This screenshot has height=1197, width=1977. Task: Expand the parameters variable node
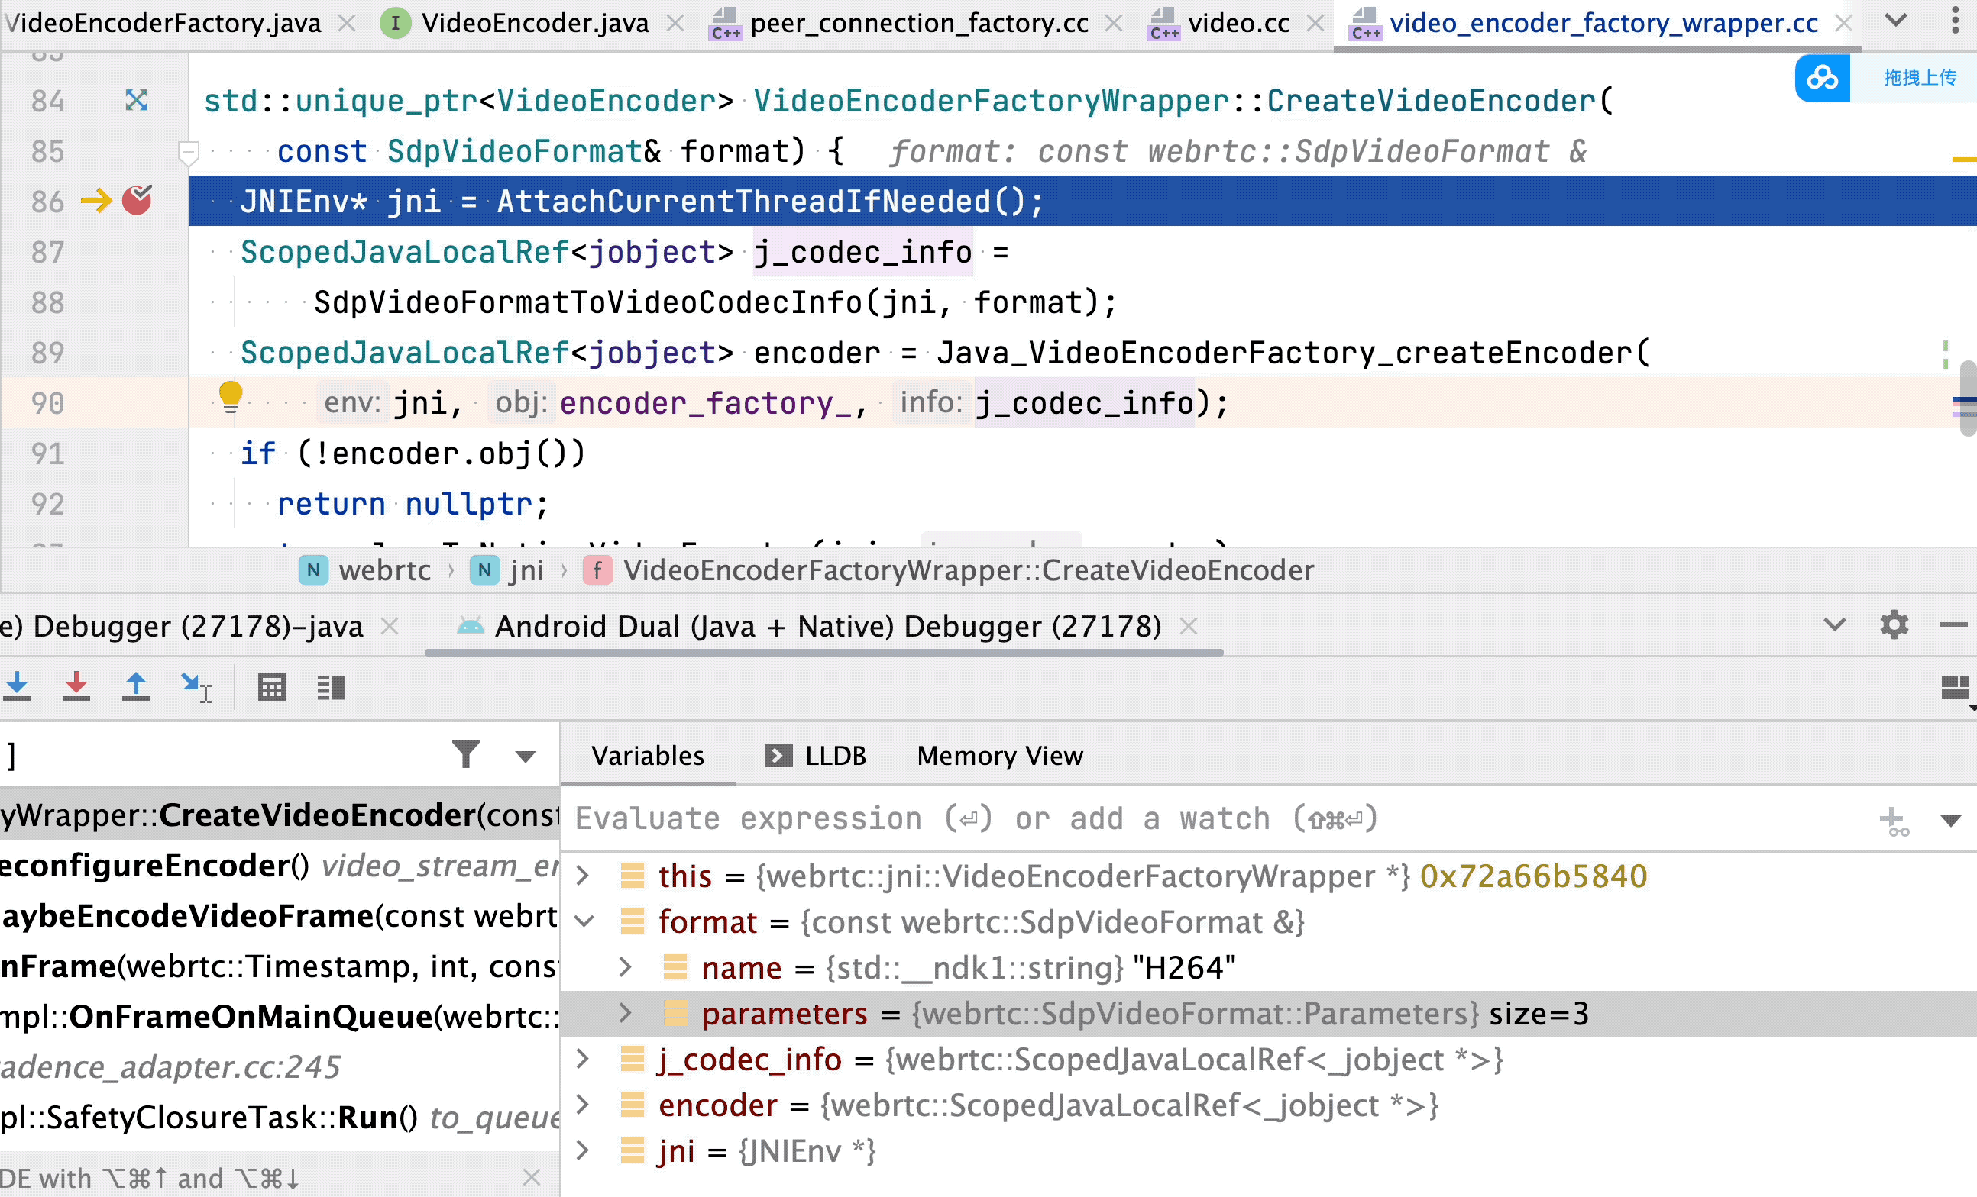625,1013
